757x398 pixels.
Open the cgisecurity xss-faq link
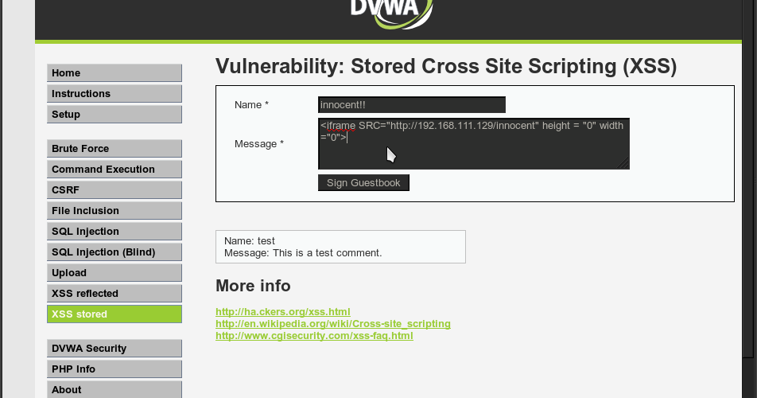[x=314, y=336]
